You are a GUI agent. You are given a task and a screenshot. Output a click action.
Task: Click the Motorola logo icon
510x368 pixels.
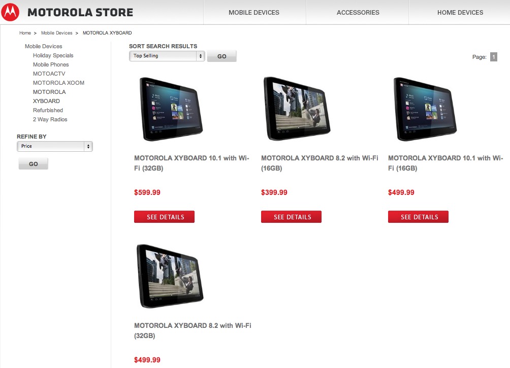click(10, 12)
